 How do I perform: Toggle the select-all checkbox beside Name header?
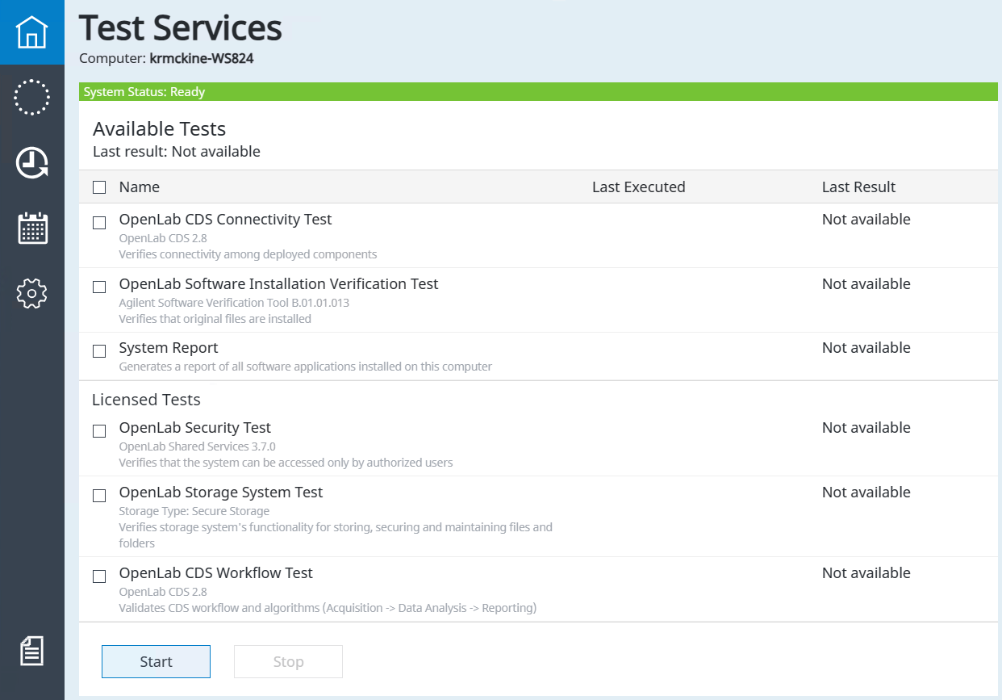pos(99,187)
